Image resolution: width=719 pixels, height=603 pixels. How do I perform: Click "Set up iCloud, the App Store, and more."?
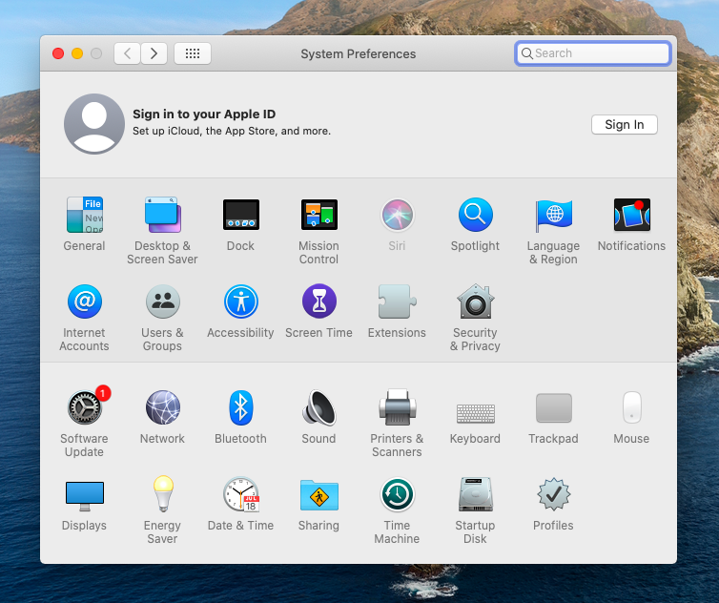232,132
